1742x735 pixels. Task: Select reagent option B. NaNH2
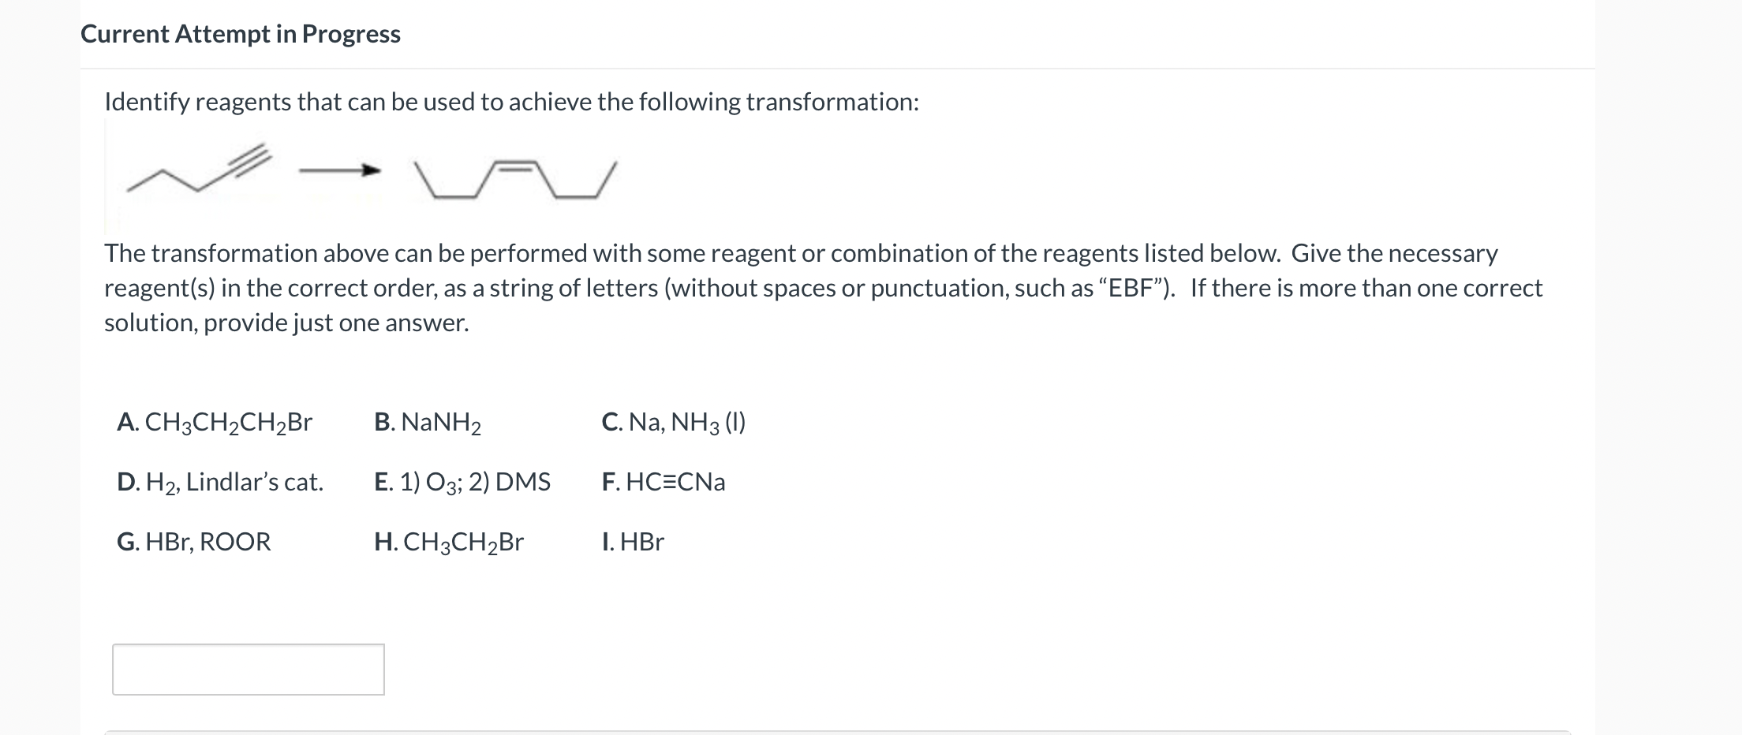tap(428, 423)
